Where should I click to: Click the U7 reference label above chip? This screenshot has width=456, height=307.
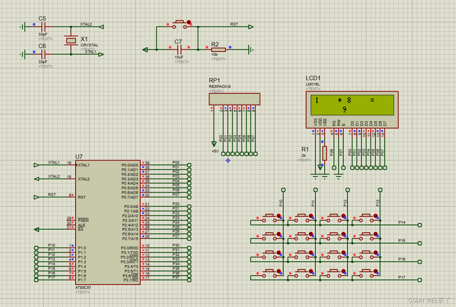tap(79, 157)
